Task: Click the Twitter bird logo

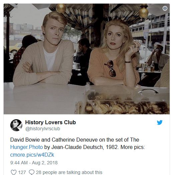Action: (160, 123)
